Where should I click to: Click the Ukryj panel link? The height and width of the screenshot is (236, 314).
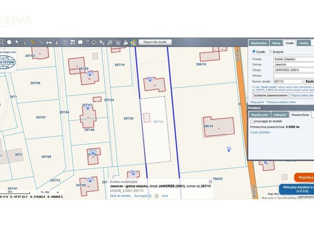tap(257, 102)
